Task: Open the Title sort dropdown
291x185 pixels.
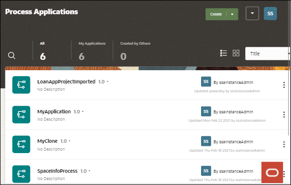Action: click(267, 53)
